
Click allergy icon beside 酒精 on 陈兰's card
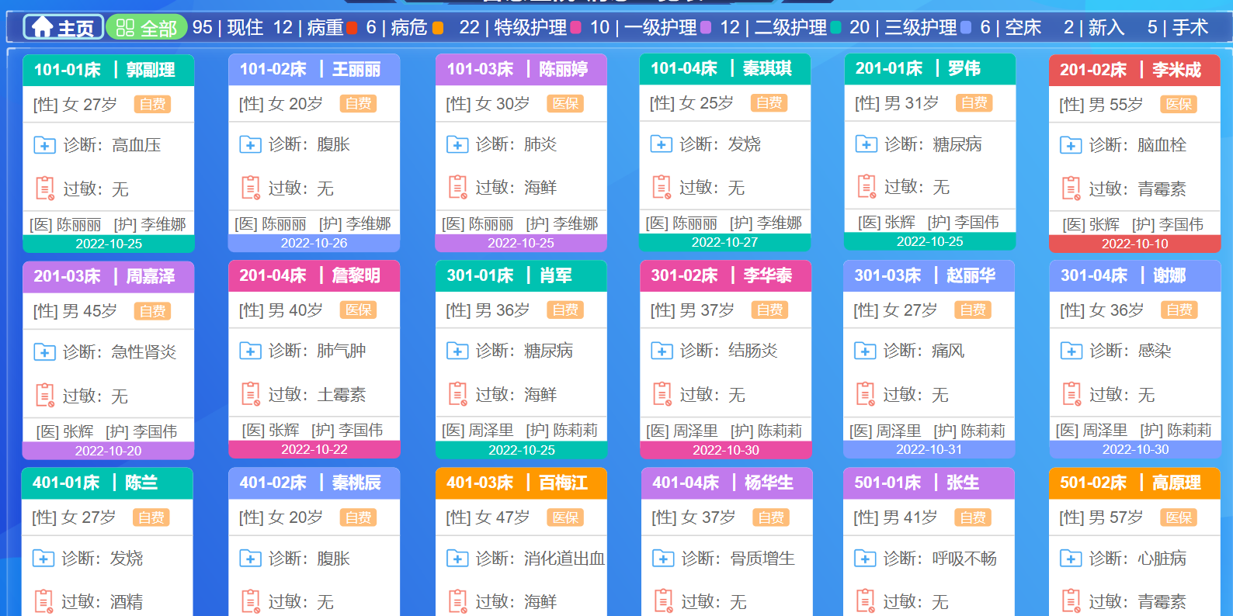click(43, 601)
